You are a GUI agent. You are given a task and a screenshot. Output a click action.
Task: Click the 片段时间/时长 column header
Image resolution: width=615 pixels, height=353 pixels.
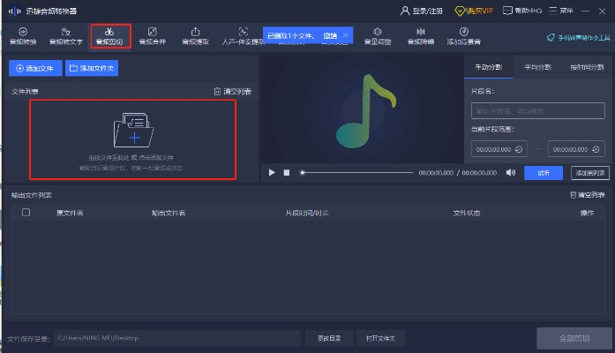tap(307, 213)
